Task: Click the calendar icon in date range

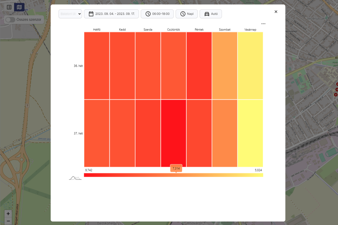Action: tap(91, 14)
